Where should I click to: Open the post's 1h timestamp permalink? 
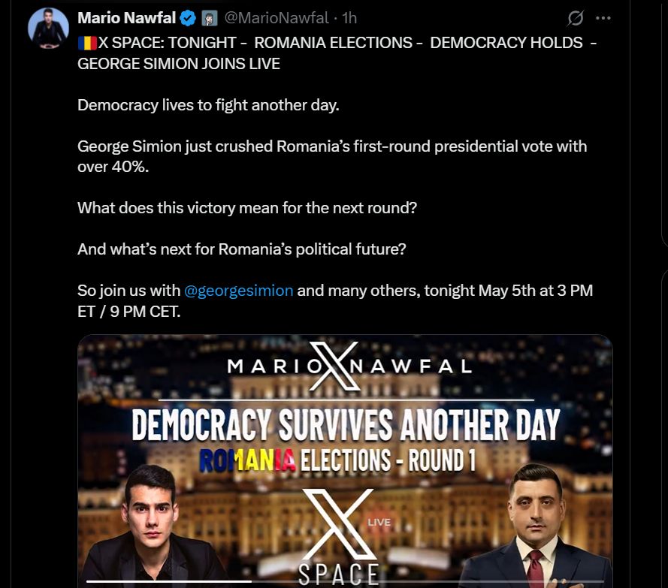[x=349, y=18]
